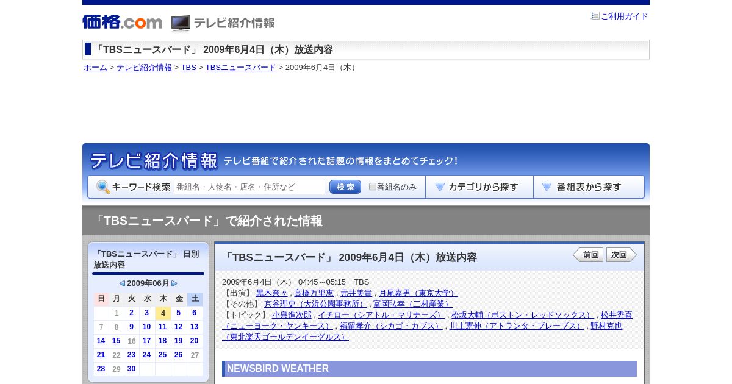
Task: Select June 28 in calendar
Action: [x=101, y=369]
